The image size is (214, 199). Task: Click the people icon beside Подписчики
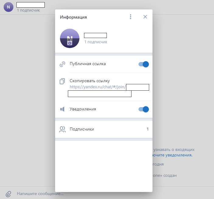tap(62, 129)
